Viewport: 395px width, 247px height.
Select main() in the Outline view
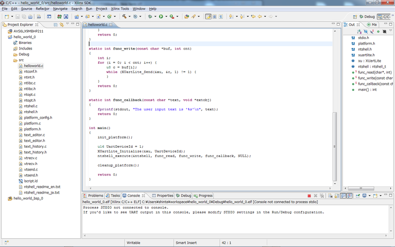coord(367,89)
